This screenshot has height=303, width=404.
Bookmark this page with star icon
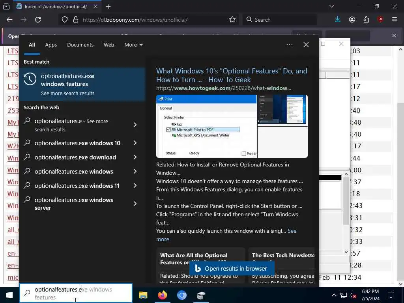pyautogui.click(x=232, y=20)
